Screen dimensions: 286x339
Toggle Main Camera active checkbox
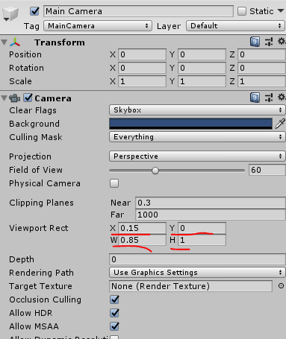pos(34,11)
